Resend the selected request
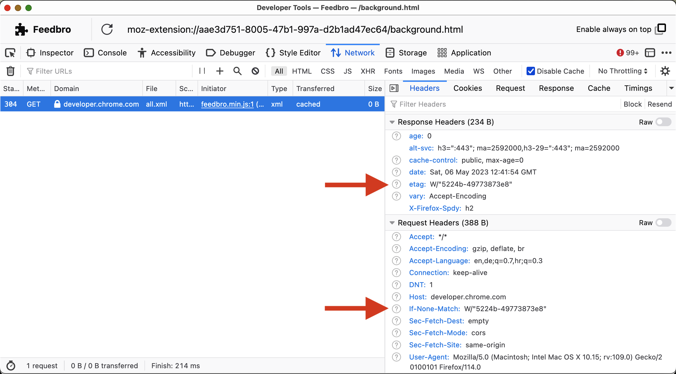 click(659, 104)
